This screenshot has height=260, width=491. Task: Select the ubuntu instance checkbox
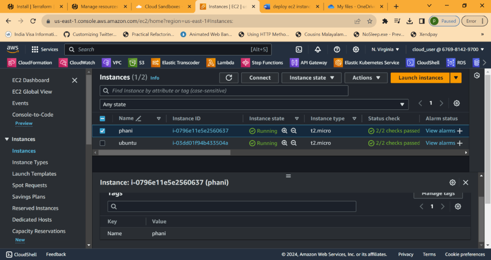point(102,143)
